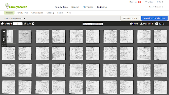Open the Source Box

click(130, 18)
